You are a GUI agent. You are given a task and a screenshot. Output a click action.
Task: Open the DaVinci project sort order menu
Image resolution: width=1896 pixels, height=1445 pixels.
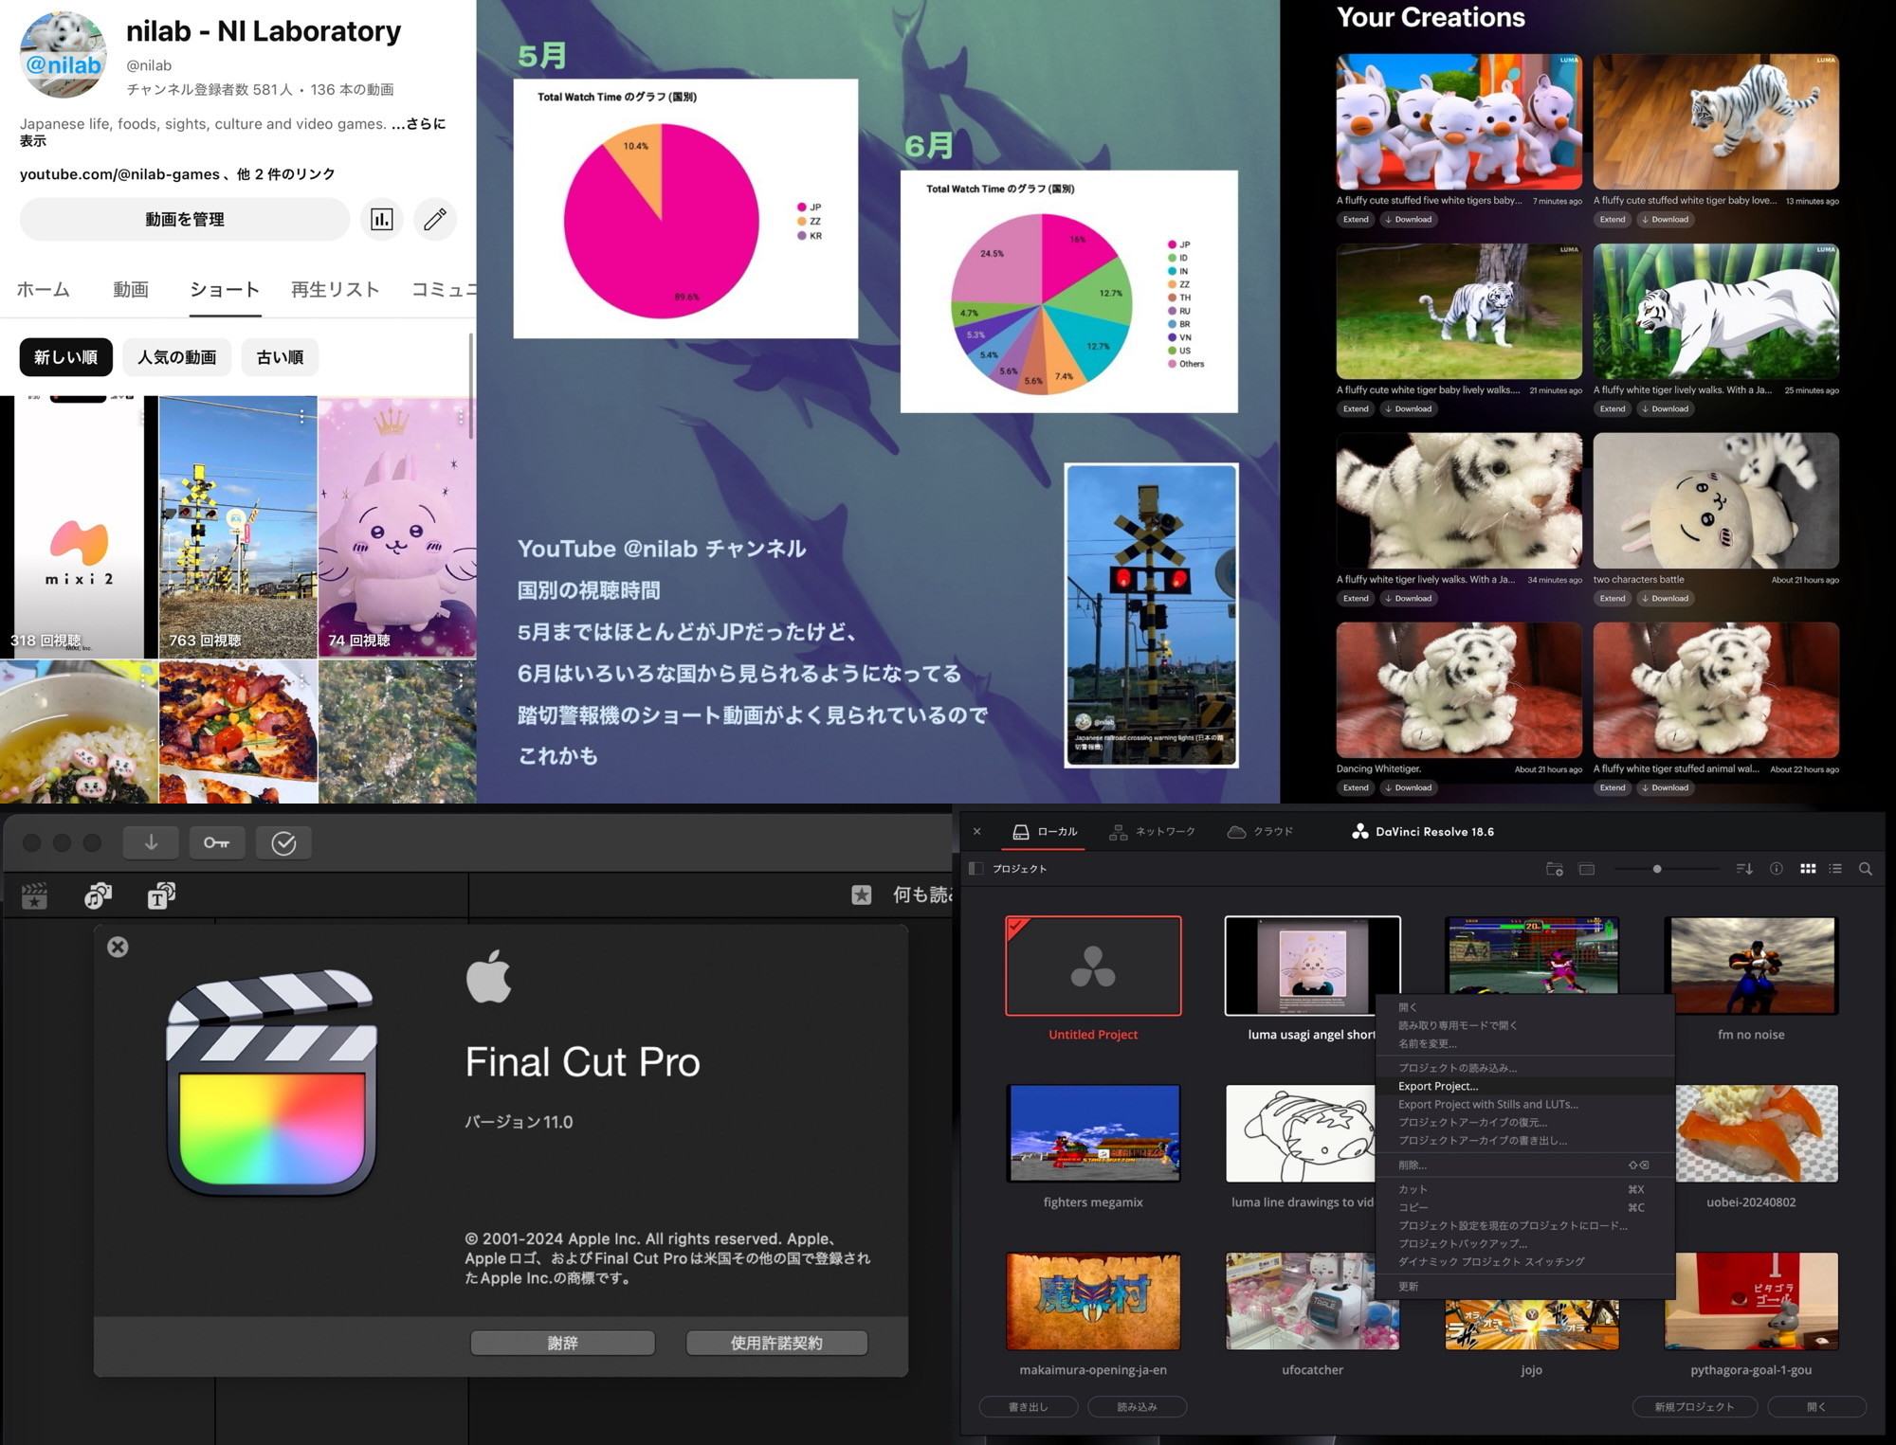[x=1743, y=869]
